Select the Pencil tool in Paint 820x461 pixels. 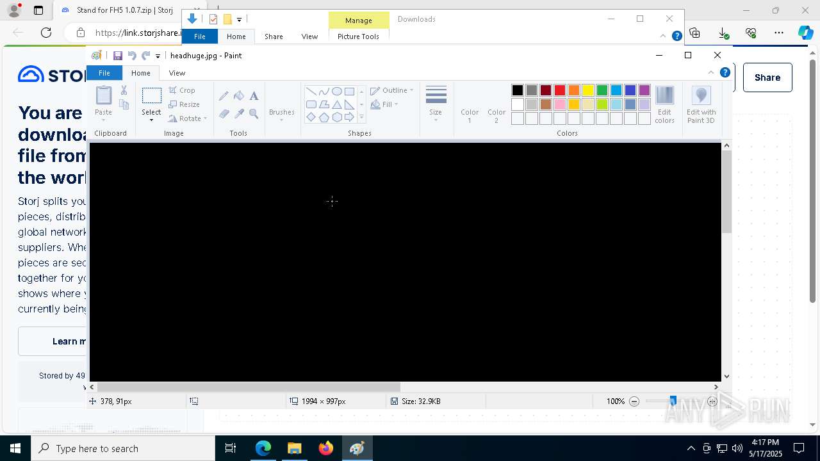pyautogui.click(x=224, y=96)
